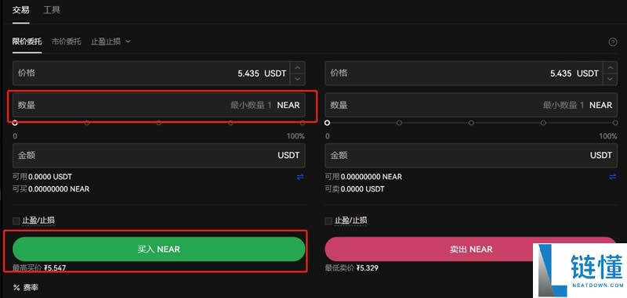Set sell slider to 50% marker

(471, 123)
